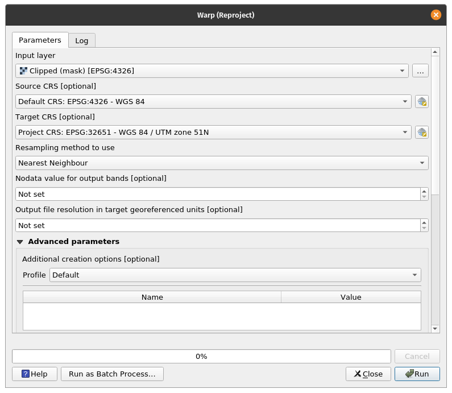Open the Resampling method dropdown
This screenshot has width=452, height=393.
[222, 163]
